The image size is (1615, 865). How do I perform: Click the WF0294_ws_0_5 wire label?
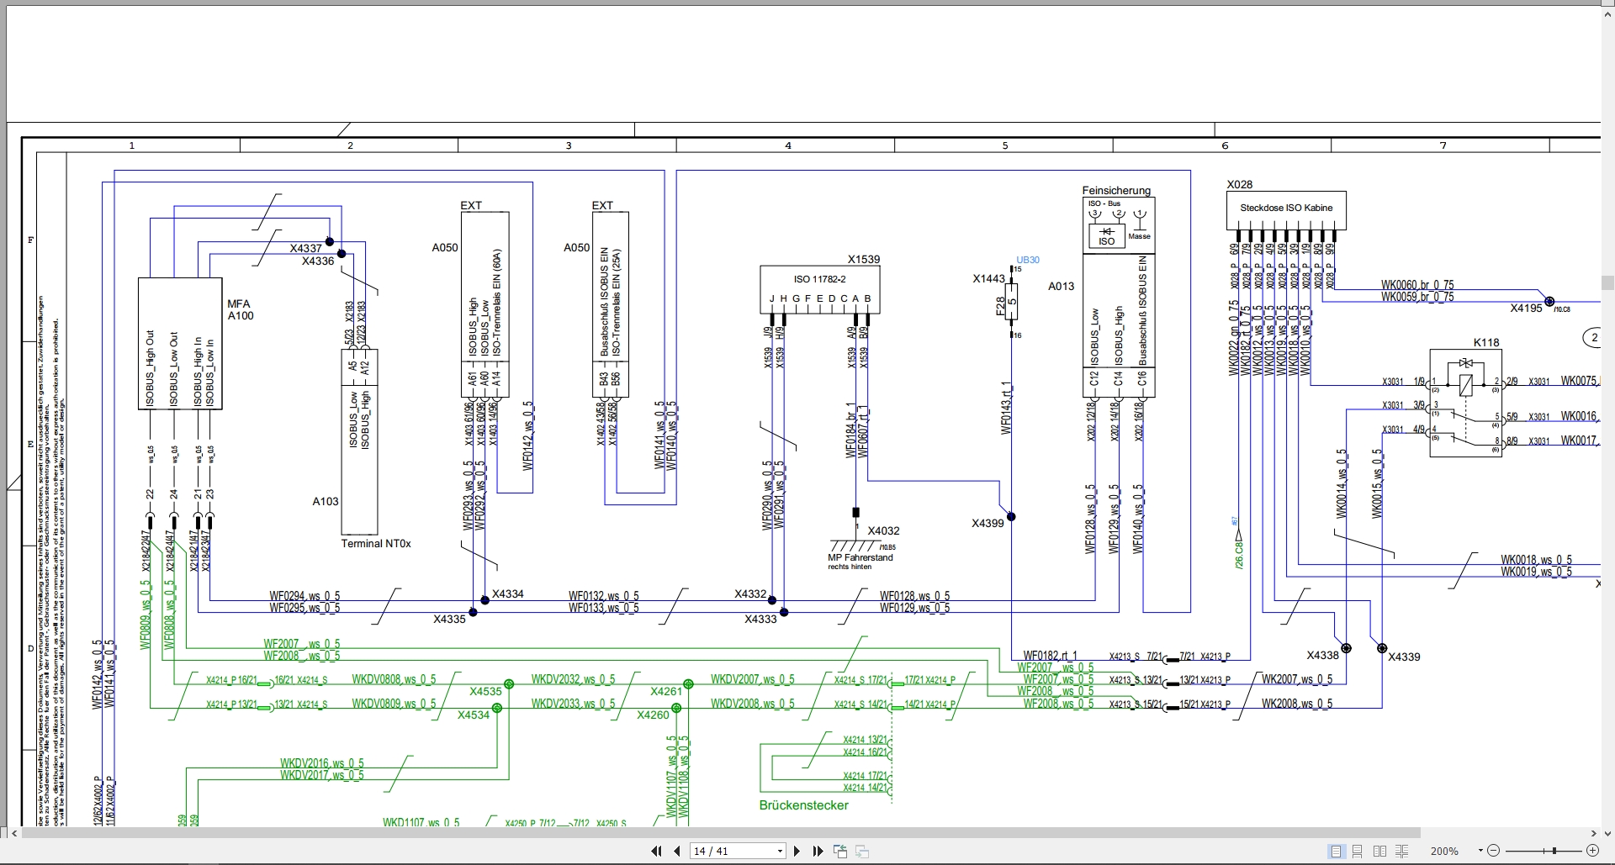coord(304,596)
